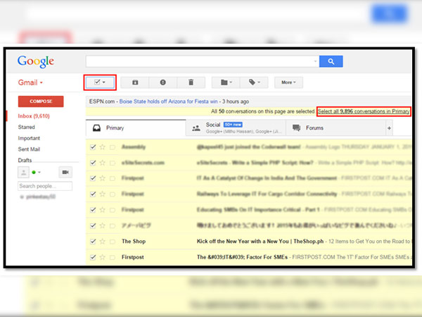Uncheck the Japanese-subject email checkbox
422x317 pixels.
tap(93, 225)
